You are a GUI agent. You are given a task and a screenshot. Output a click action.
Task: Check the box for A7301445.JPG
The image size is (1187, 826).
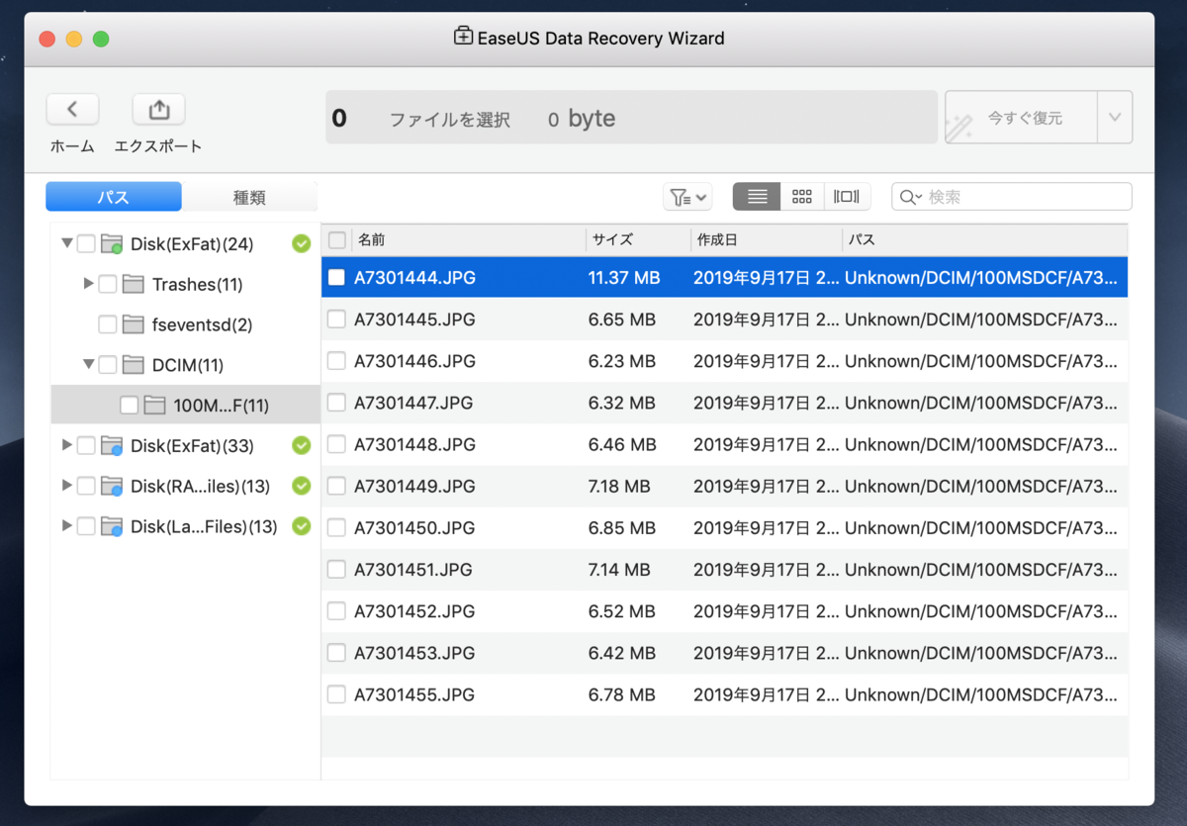tap(337, 319)
